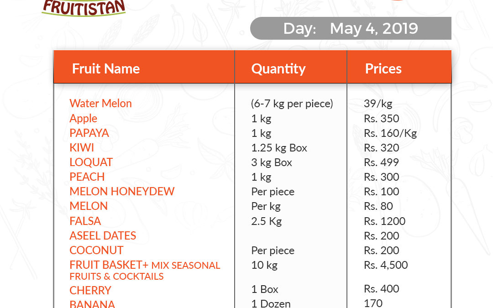Click the PAPAYA fruit name
The width and height of the screenshot is (493, 308).
pos(89,133)
